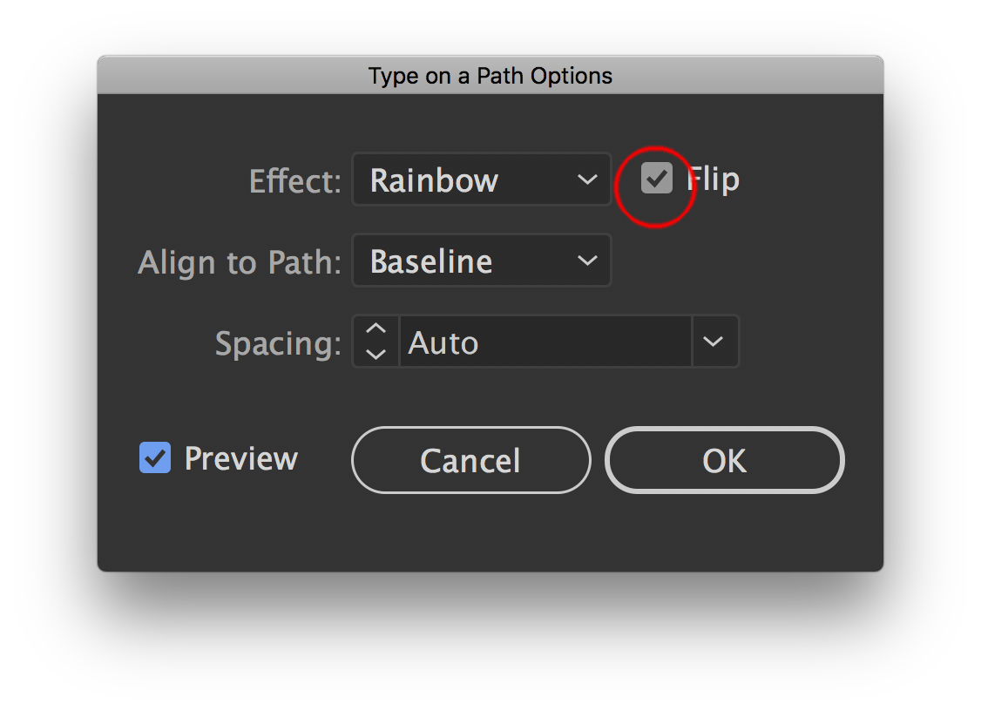Click the Effect: label
The width and height of the screenshot is (981, 711).
tap(295, 181)
